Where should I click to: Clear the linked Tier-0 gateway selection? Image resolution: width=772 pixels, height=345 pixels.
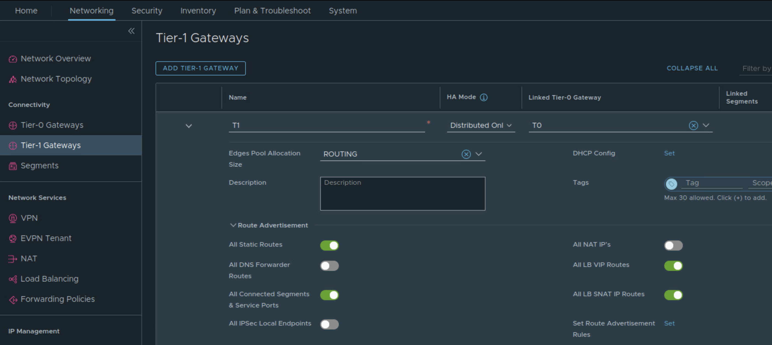(x=693, y=125)
